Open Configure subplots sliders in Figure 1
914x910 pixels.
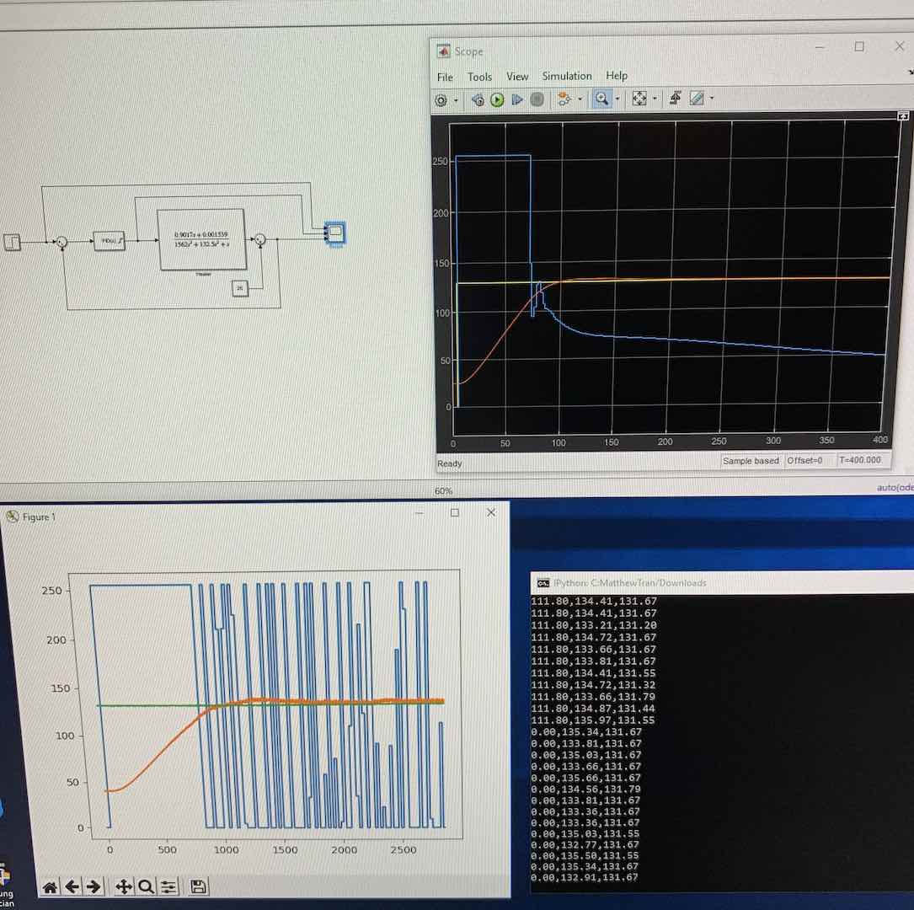169,886
